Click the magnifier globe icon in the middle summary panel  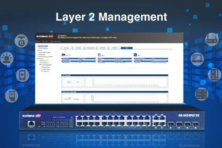pos(99,54)
